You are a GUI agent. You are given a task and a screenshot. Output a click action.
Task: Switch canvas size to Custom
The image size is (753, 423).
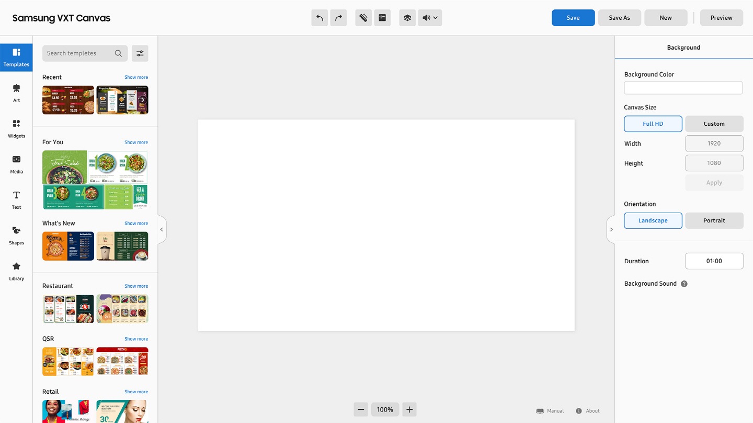[x=714, y=124]
